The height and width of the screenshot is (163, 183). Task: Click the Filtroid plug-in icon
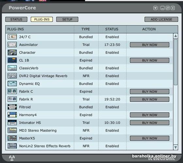pos(12,107)
